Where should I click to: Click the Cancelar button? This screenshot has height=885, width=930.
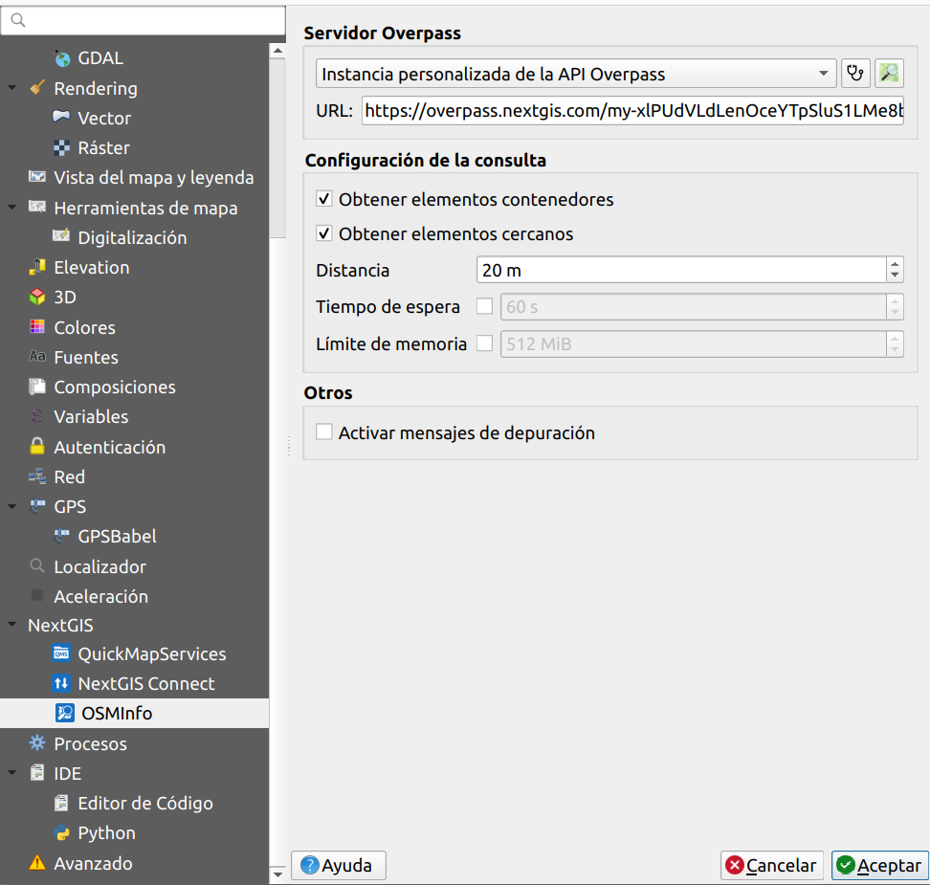tap(771, 866)
